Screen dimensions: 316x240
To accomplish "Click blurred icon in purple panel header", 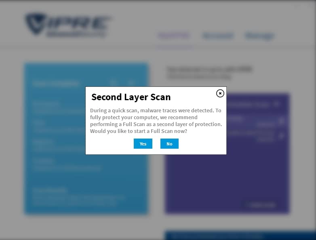I will [x=276, y=104].
